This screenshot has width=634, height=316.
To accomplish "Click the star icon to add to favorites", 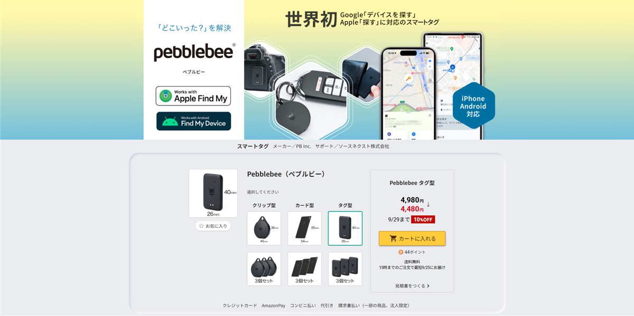I will tap(201, 226).
